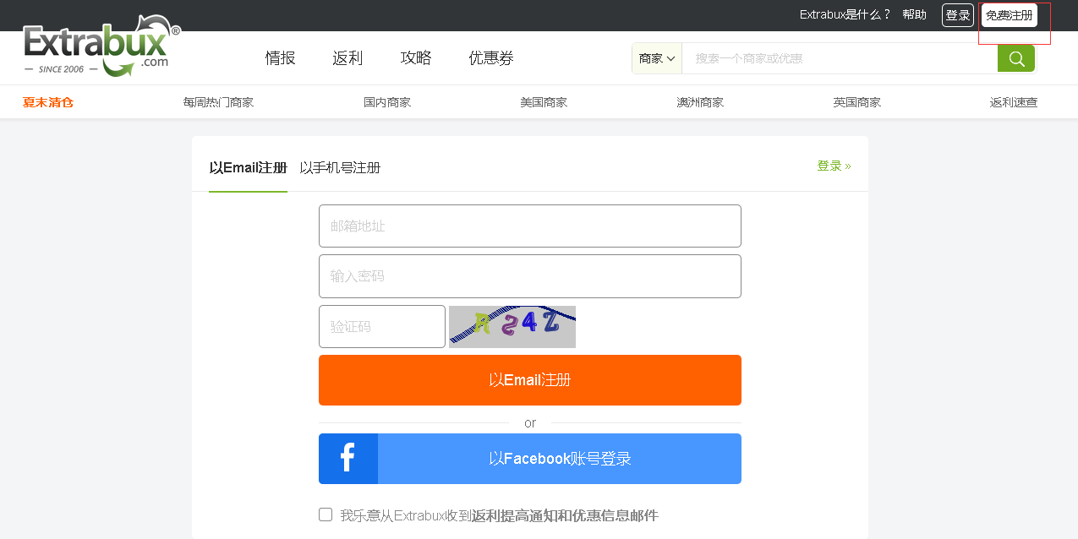
Task: Select the 以Email注册 tab
Action: (x=248, y=167)
